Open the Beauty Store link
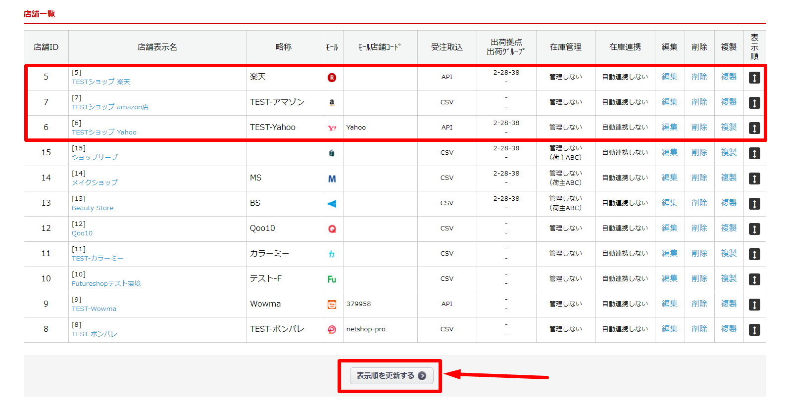 93,208
